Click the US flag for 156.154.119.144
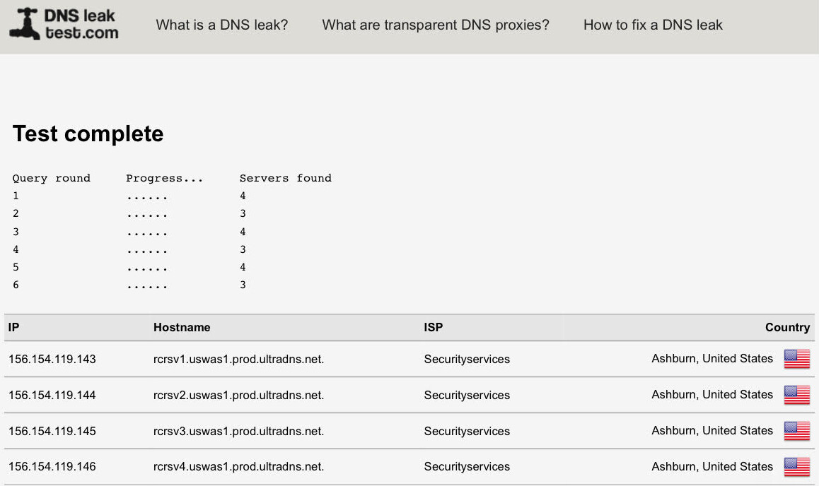 [x=796, y=395]
